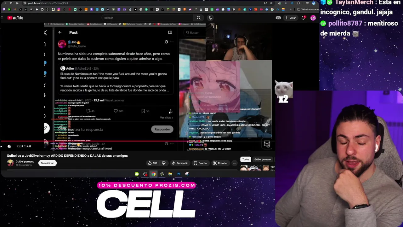The height and width of the screenshot is (227, 403).
Task: Reload the YouTube page
Action: pyautogui.click(x=11, y=3)
